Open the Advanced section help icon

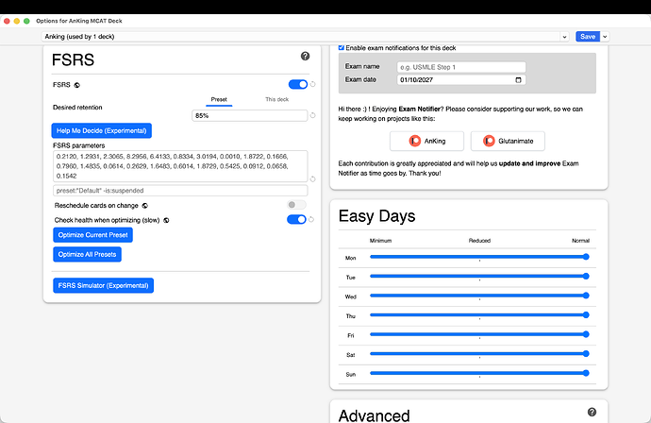tap(593, 412)
